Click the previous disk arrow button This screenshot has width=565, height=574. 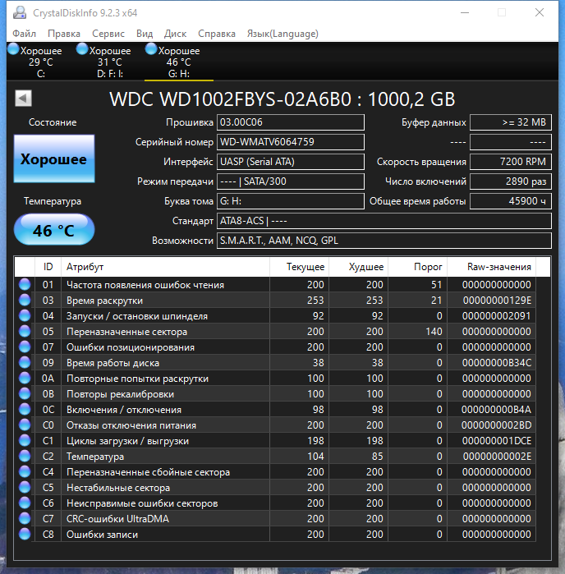click(x=23, y=98)
